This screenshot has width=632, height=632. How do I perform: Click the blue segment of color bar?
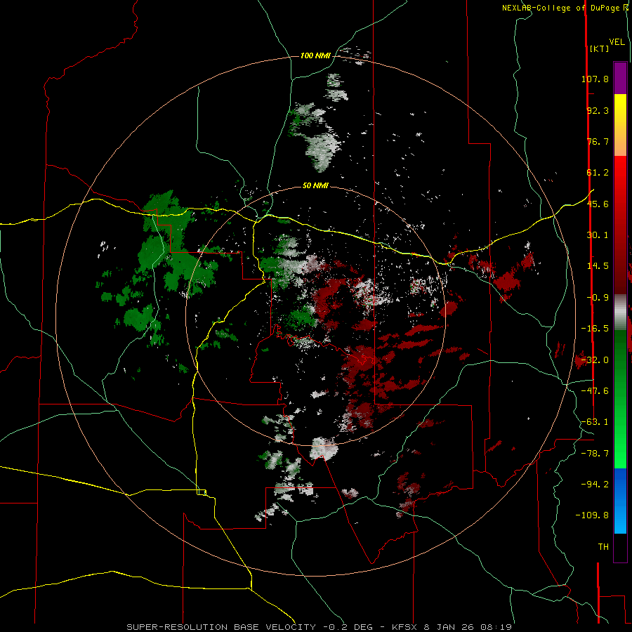pos(620,501)
